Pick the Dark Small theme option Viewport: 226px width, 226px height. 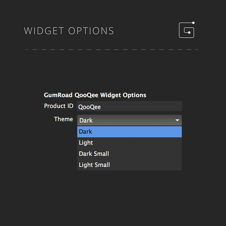coord(129,154)
